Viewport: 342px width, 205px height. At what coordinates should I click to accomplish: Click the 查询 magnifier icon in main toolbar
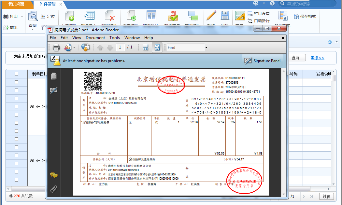pyautogui.click(x=33, y=16)
